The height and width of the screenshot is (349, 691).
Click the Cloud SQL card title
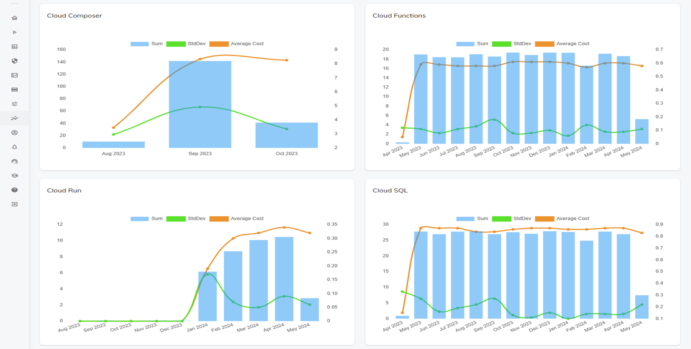click(x=390, y=191)
